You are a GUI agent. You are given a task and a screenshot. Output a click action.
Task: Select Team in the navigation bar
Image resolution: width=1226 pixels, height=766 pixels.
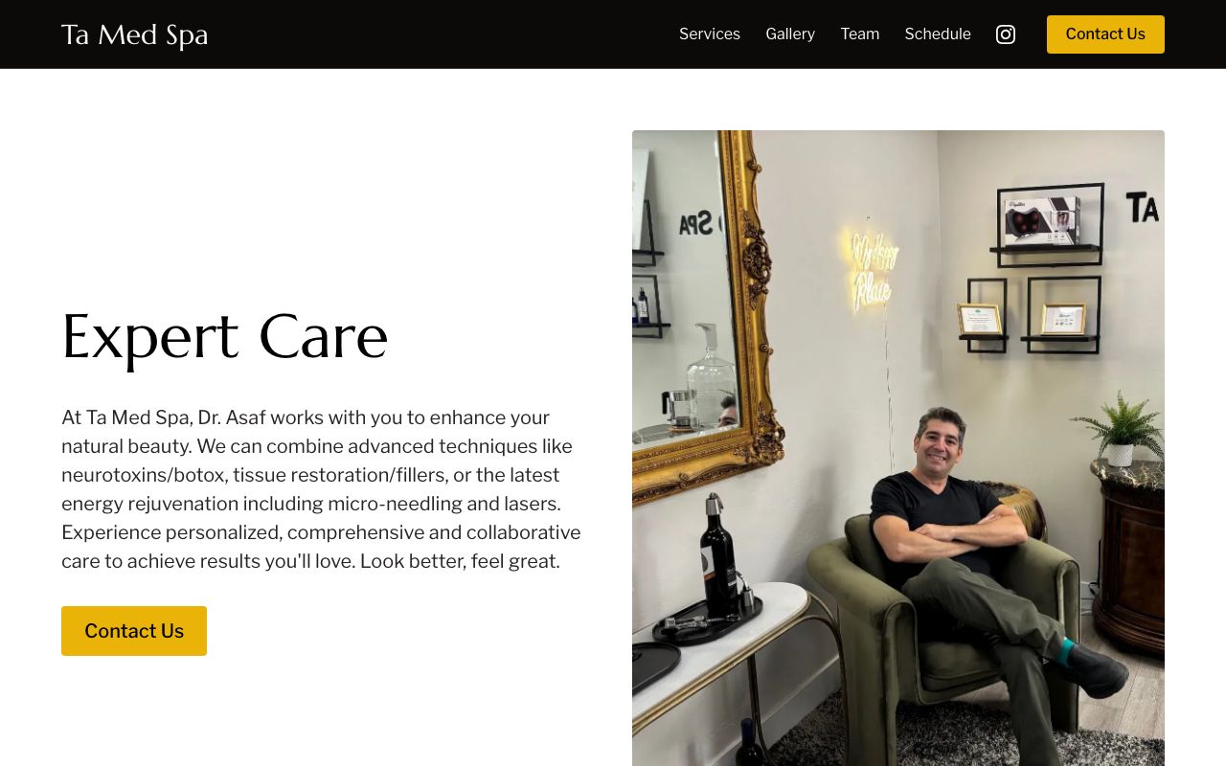tap(860, 34)
